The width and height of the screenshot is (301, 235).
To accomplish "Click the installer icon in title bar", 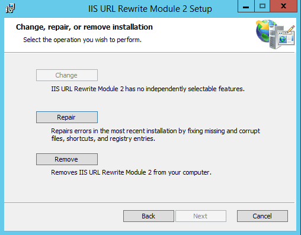I will 10,8.
